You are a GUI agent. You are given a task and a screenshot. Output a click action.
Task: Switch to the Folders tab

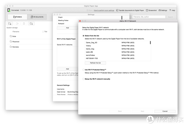pyautogui.click(x=17, y=17)
